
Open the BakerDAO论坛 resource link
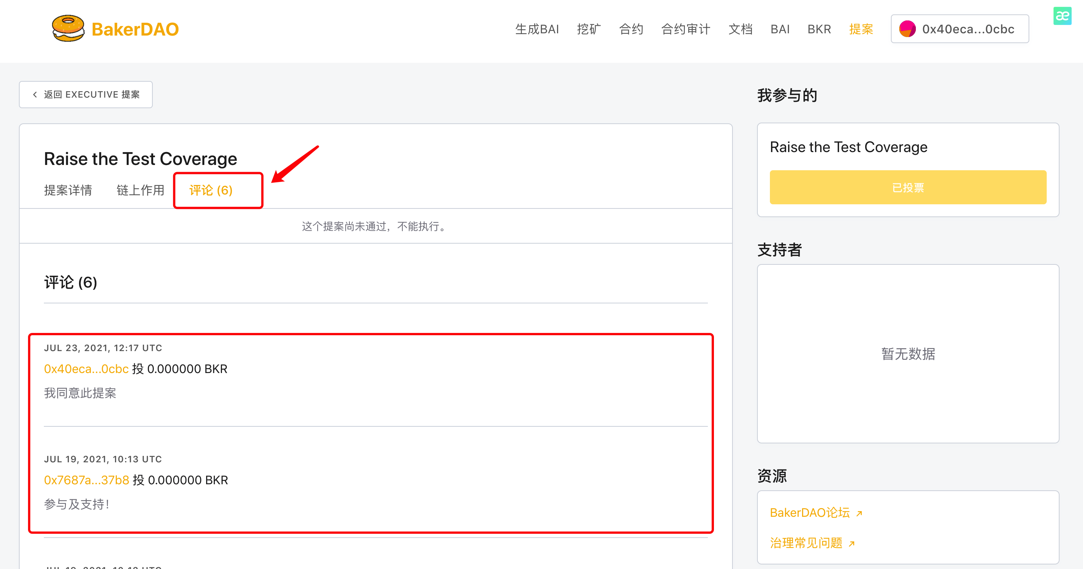(810, 513)
